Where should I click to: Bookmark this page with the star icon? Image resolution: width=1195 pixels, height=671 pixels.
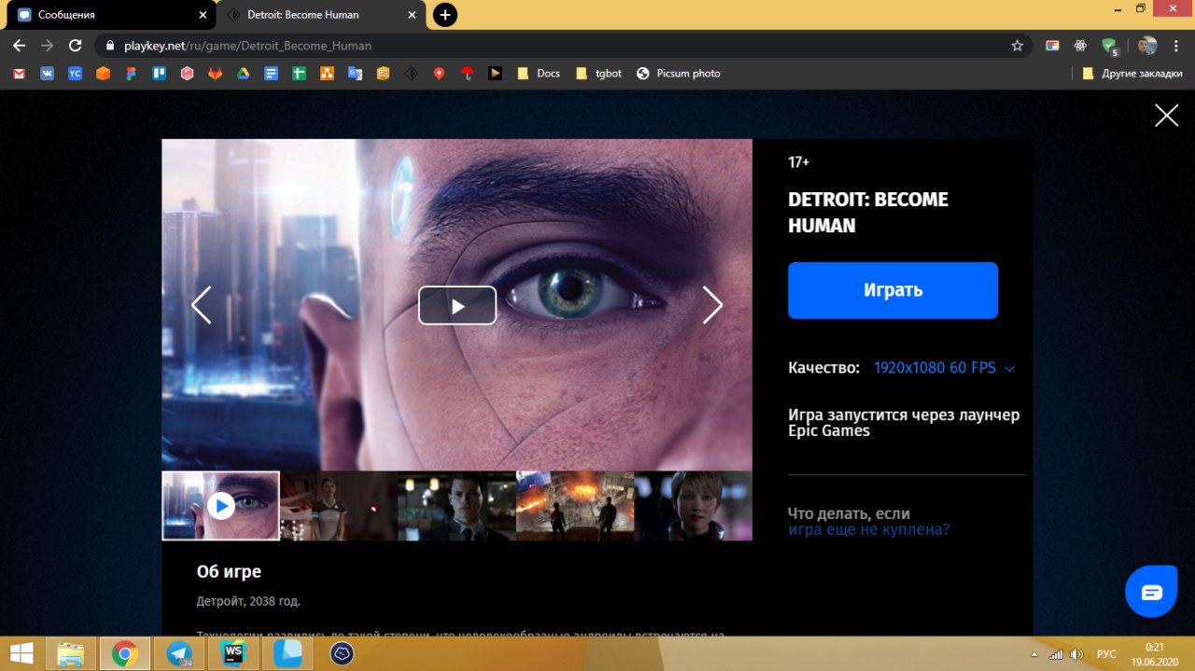(x=1017, y=45)
